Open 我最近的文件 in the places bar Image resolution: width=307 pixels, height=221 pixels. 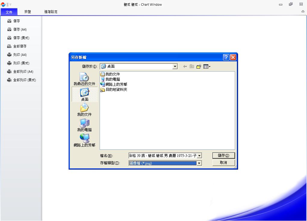point(84,79)
